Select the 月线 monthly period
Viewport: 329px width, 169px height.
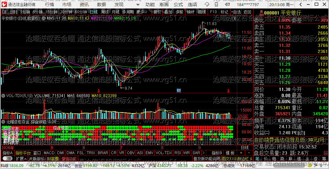(x=115, y=12)
